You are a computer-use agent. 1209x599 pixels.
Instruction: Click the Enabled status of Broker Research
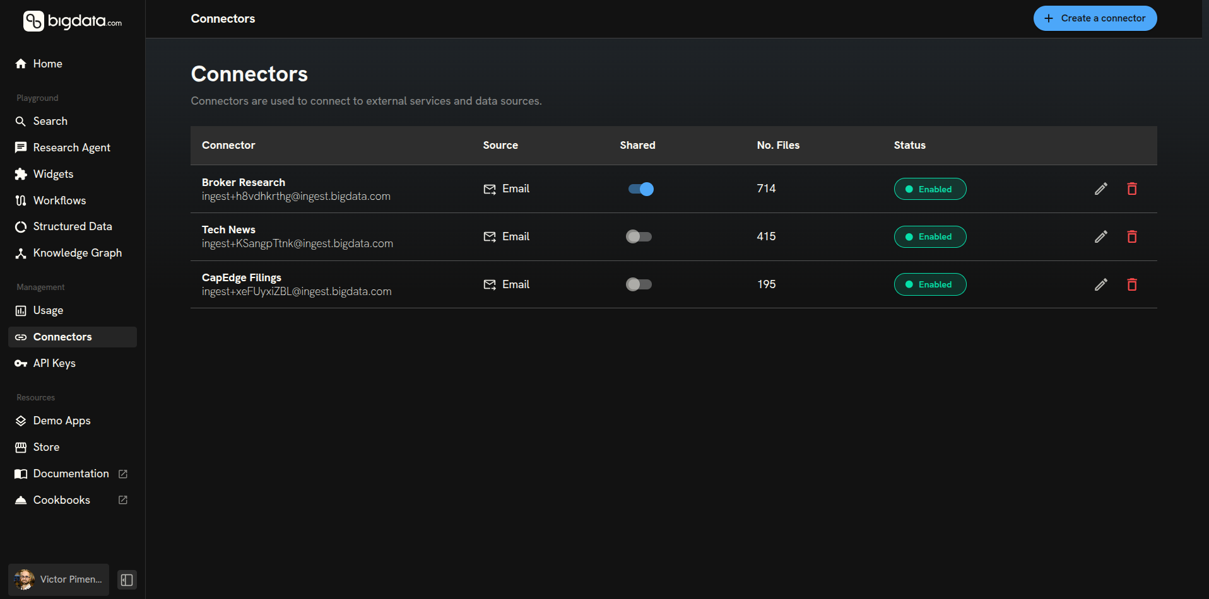click(x=930, y=189)
